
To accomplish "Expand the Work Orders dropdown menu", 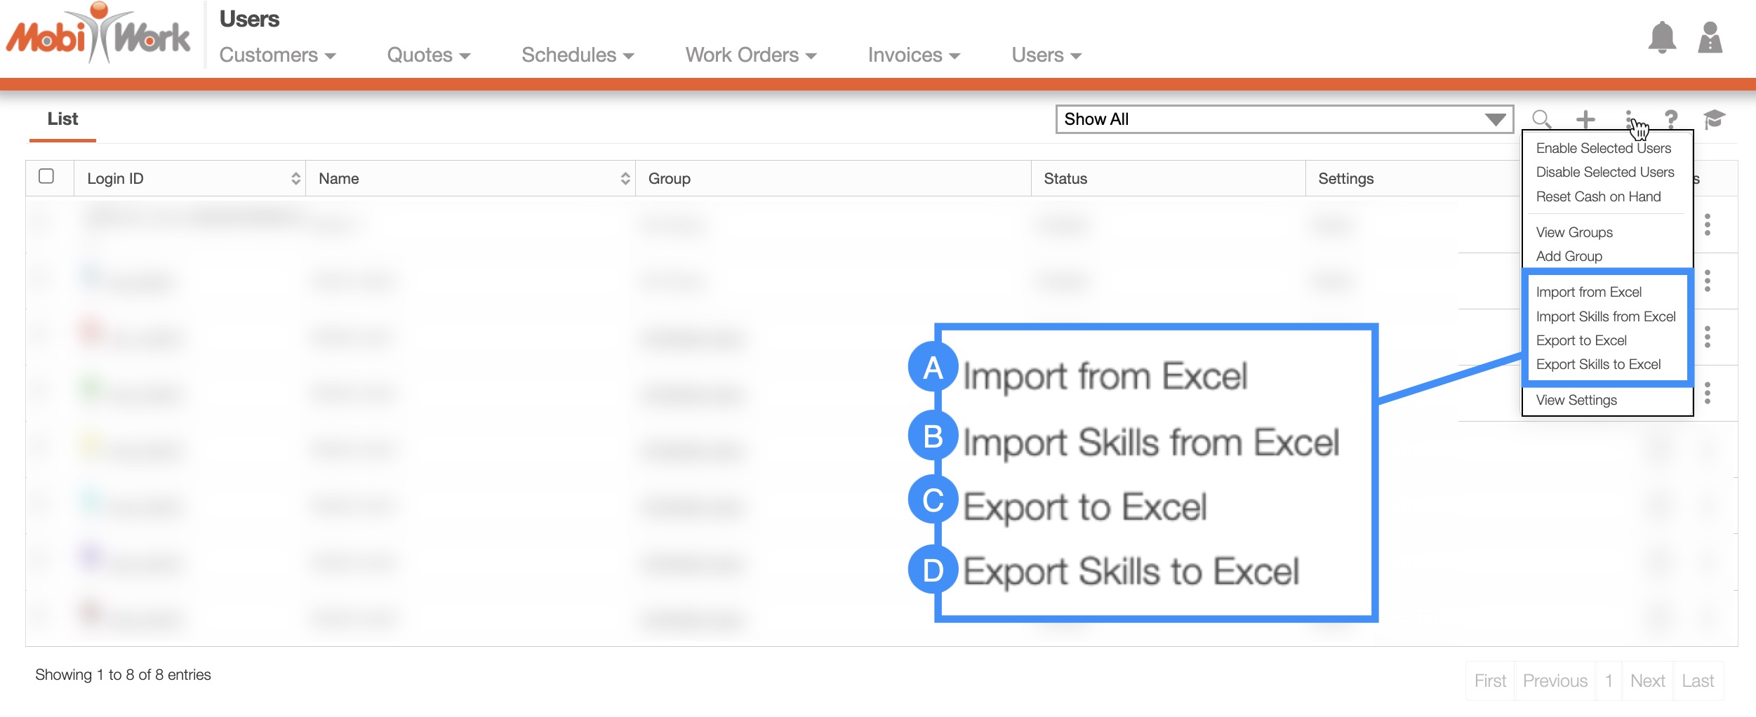I will (x=750, y=55).
